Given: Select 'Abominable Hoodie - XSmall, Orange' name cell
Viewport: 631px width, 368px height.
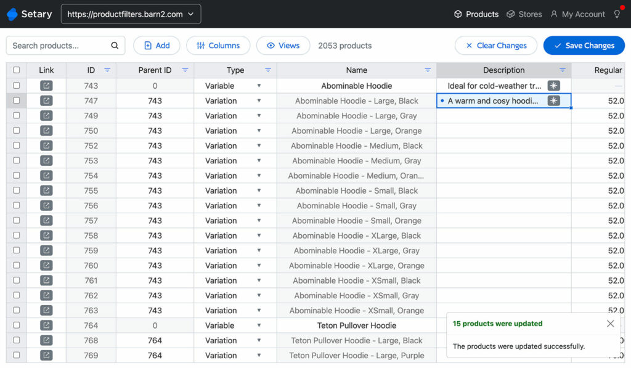Looking at the screenshot, I should tap(357, 310).
